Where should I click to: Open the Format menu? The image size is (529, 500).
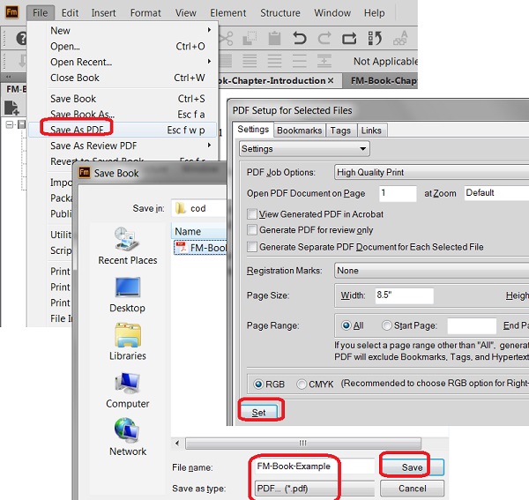[x=145, y=13]
